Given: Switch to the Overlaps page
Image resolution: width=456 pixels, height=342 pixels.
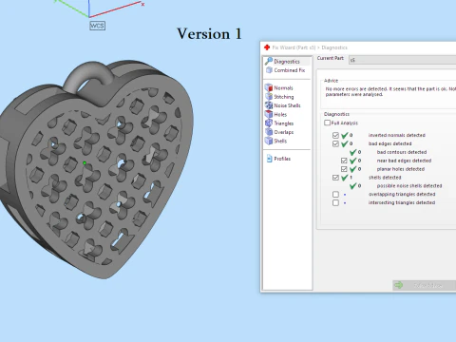Looking at the screenshot, I should (x=284, y=132).
